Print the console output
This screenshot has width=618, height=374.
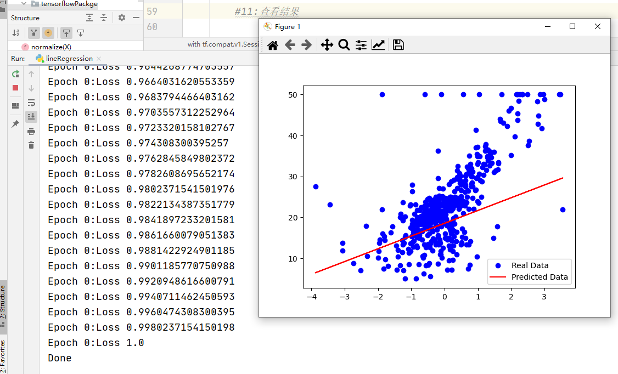point(31,132)
